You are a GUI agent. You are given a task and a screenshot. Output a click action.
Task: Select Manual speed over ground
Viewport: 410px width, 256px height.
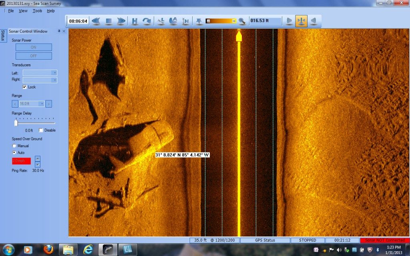point(15,146)
